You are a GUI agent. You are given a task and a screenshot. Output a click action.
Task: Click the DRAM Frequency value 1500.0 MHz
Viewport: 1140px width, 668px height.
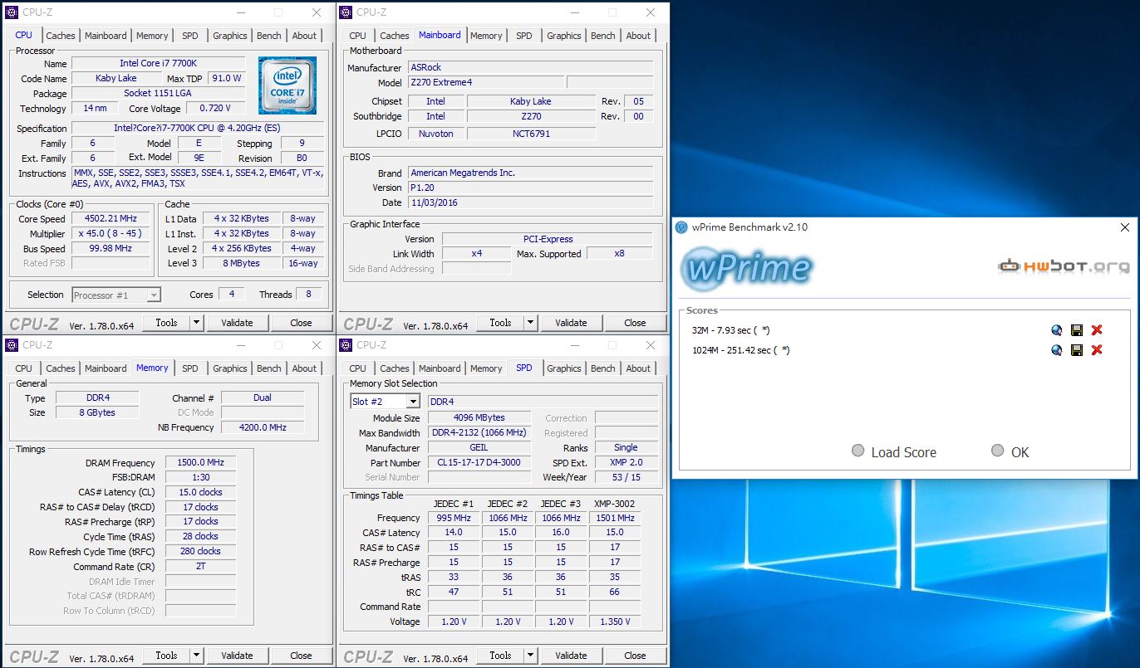coord(200,463)
